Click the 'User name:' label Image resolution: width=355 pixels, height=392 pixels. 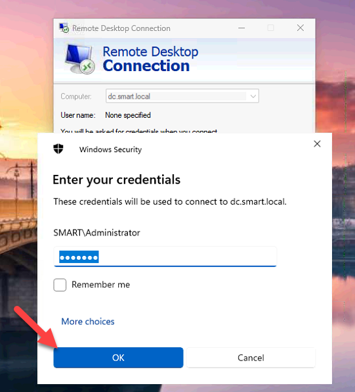coord(78,115)
